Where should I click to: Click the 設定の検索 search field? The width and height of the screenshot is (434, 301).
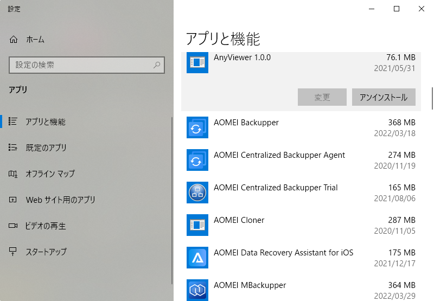coord(87,65)
